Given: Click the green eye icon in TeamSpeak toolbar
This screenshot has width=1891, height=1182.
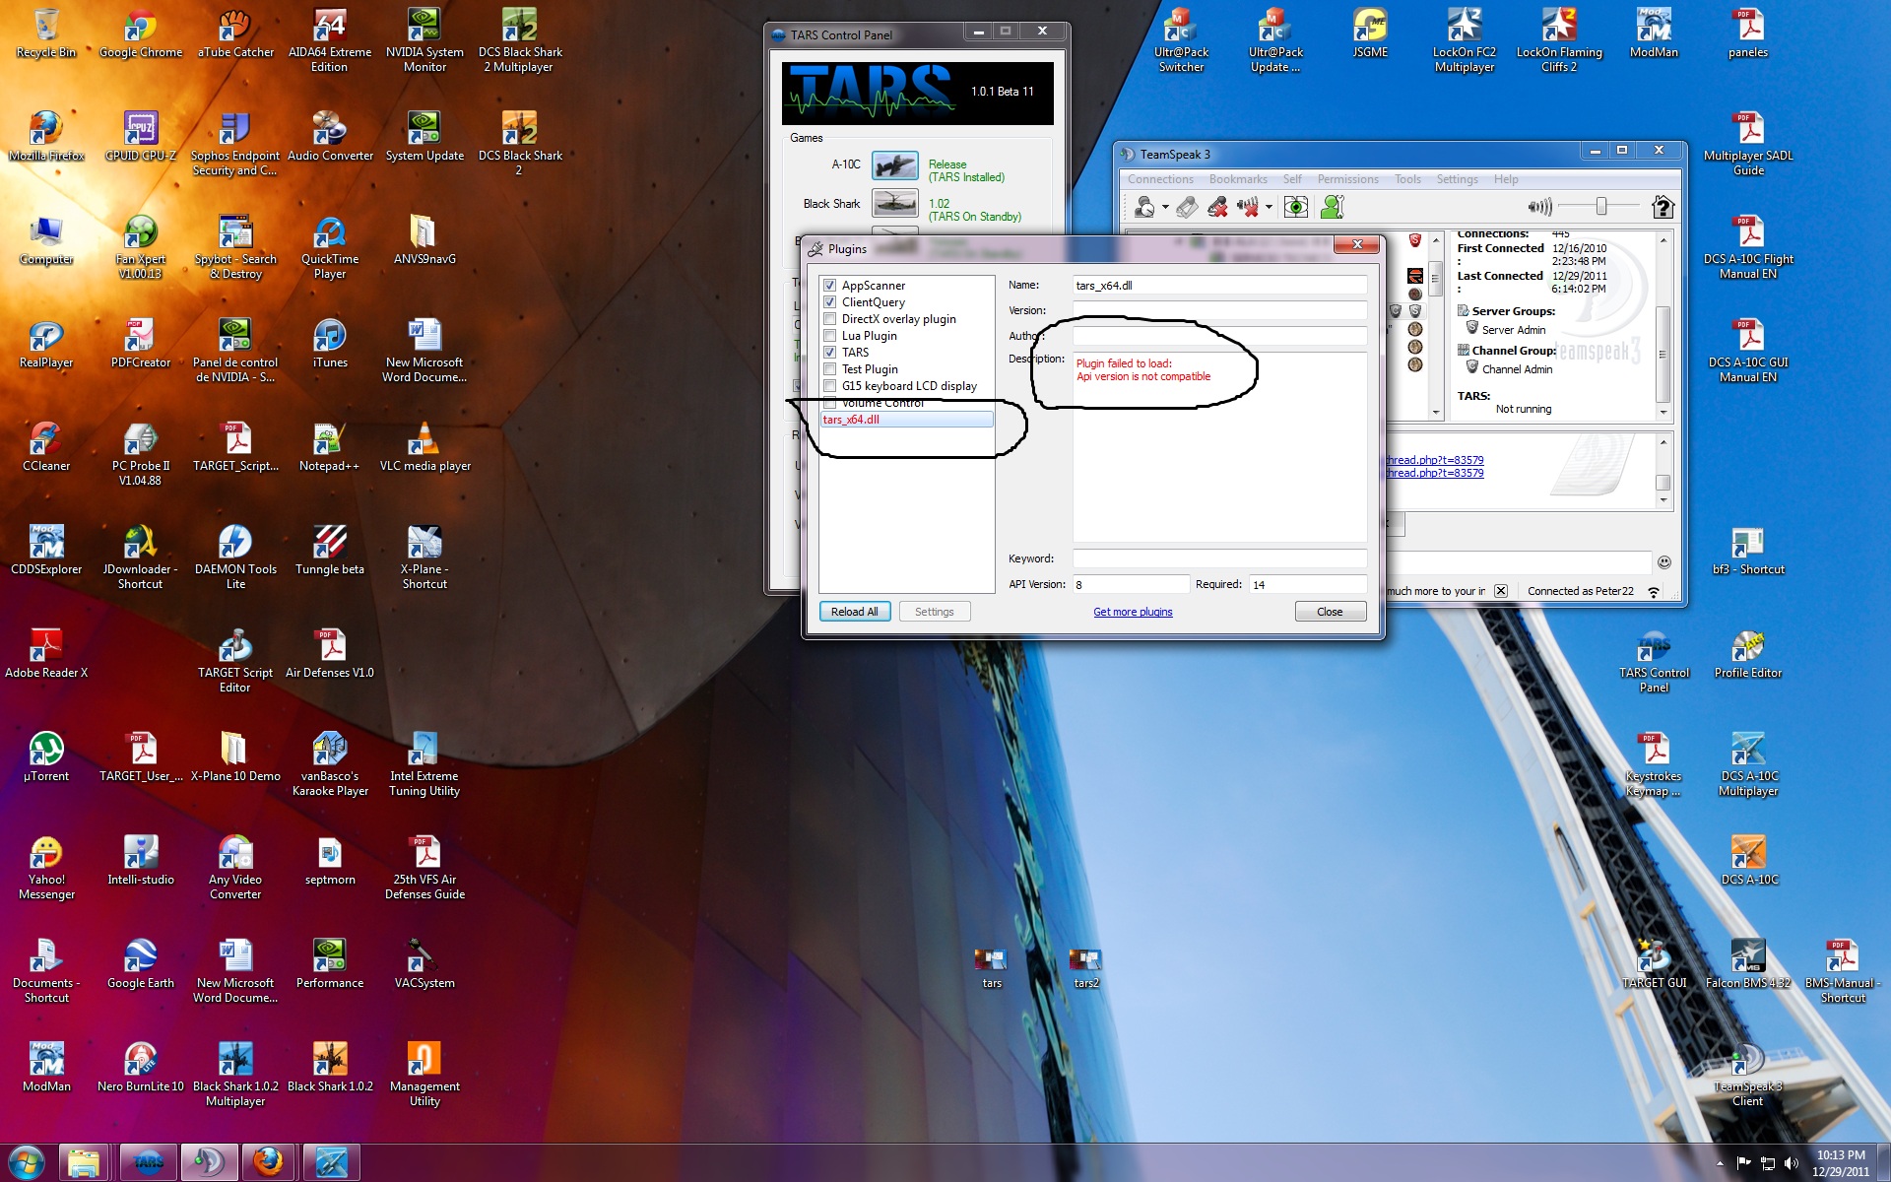Looking at the screenshot, I should (1296, 207).
